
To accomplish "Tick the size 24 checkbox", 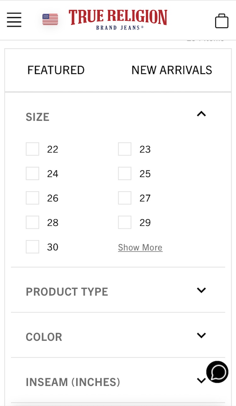I will pos(32,174).
